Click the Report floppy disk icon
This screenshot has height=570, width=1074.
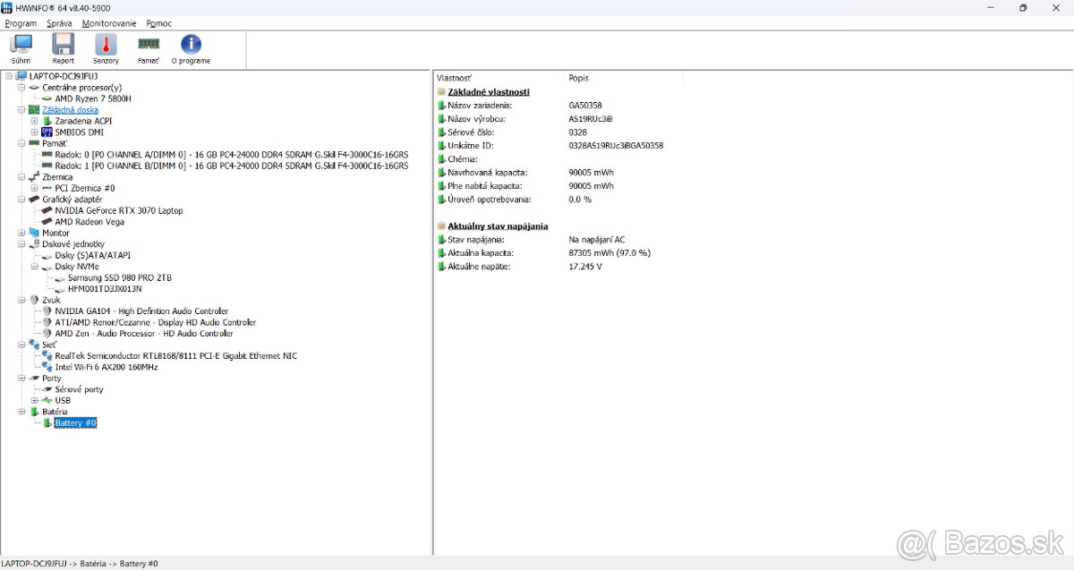point(64,47)
